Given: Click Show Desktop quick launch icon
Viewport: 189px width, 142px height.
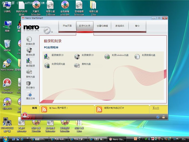Looking at the screenshot, I should (13, 139).
